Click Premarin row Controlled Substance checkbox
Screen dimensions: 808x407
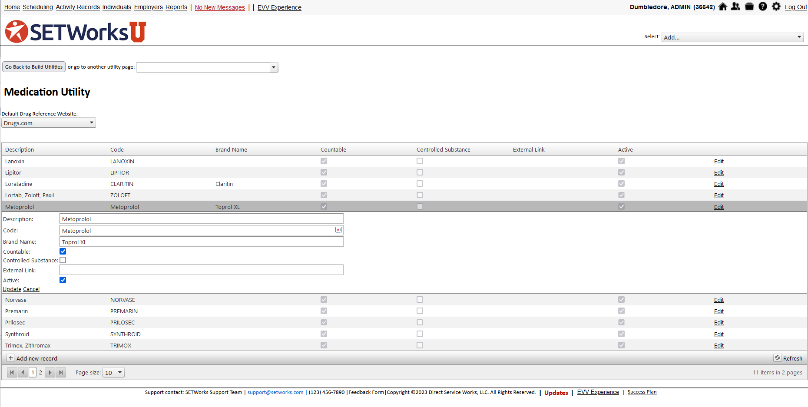420,311
